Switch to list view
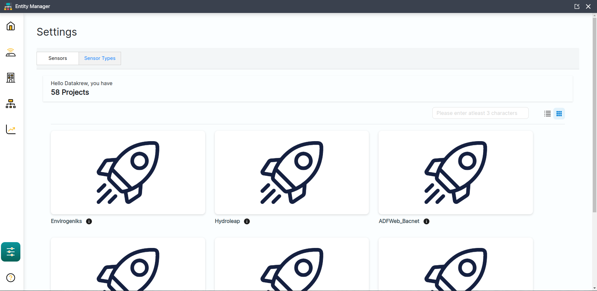The width and height of the screenshot is (597, 291). 547,114
